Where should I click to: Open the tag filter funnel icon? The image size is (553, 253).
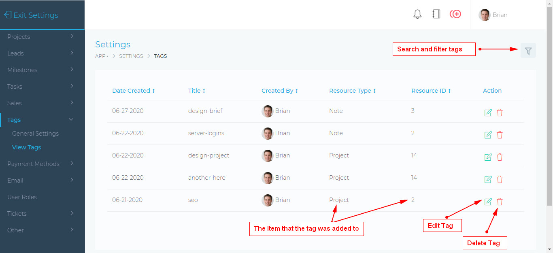(x=528, y=50)
